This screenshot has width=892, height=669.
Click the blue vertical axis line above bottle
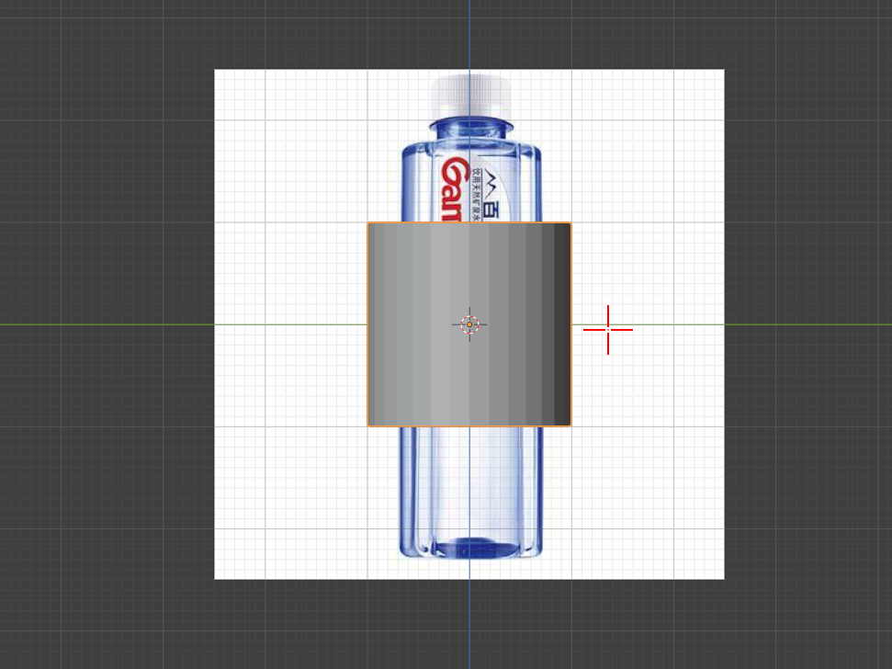tap(469, 34)
